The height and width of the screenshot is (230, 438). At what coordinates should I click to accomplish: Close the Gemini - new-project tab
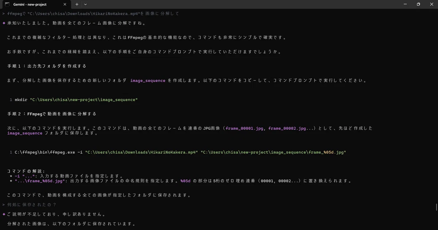point(65,4)
